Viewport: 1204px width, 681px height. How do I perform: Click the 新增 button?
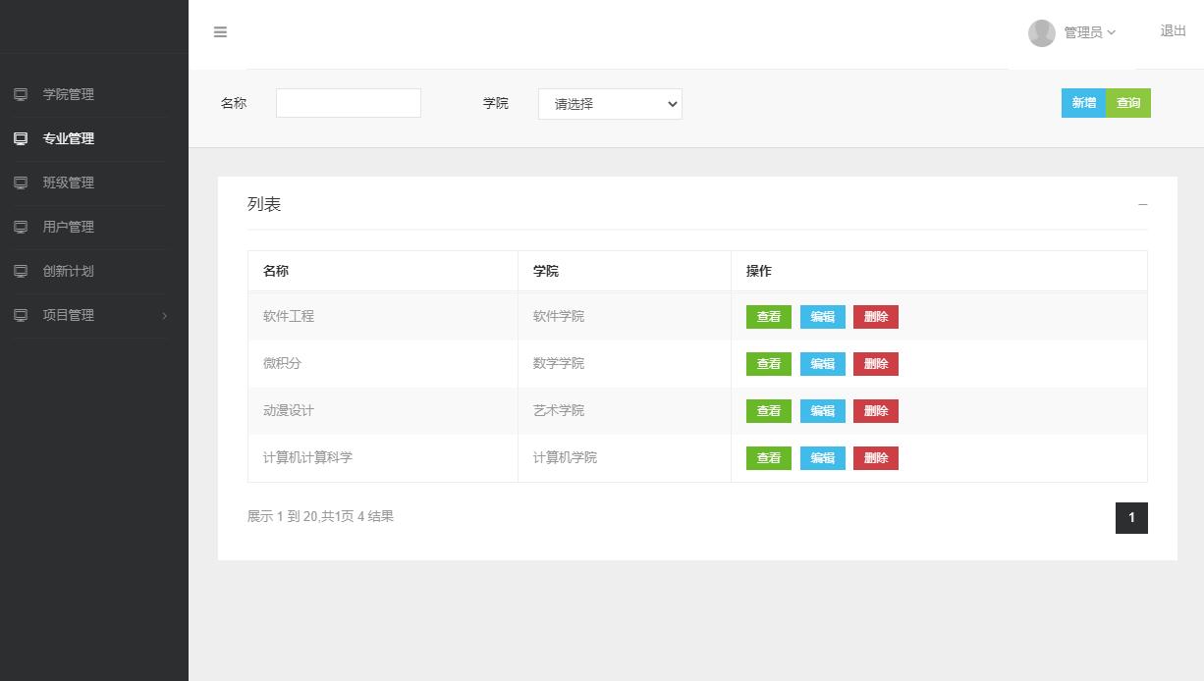(x=1083, y=103)
